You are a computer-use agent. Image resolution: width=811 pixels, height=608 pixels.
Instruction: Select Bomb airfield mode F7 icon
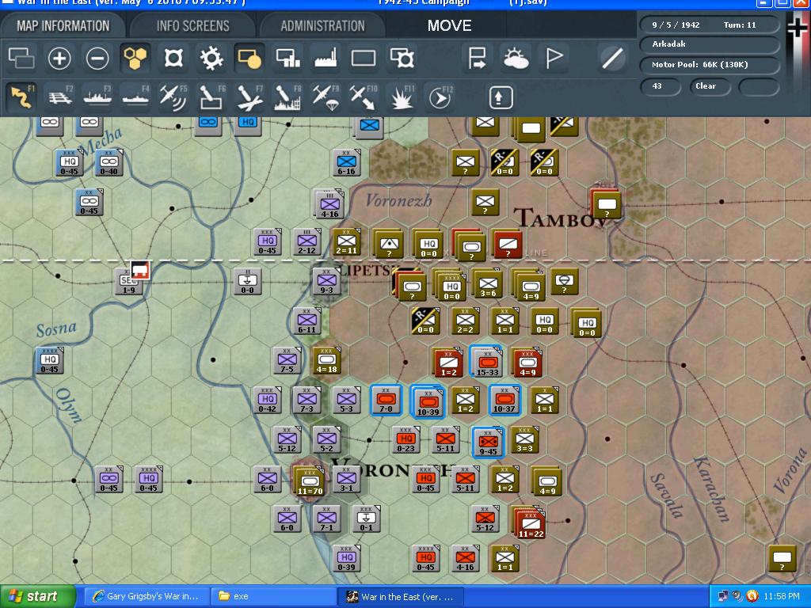click(x=249, y=97)
